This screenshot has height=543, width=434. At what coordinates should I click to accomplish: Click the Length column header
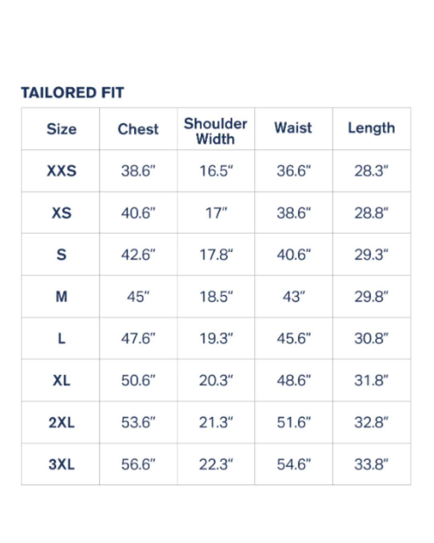click(x=371, y=128)
